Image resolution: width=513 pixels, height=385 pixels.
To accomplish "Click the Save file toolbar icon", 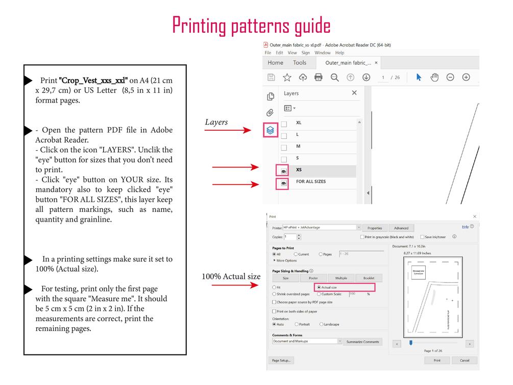I will coord(271,77).
